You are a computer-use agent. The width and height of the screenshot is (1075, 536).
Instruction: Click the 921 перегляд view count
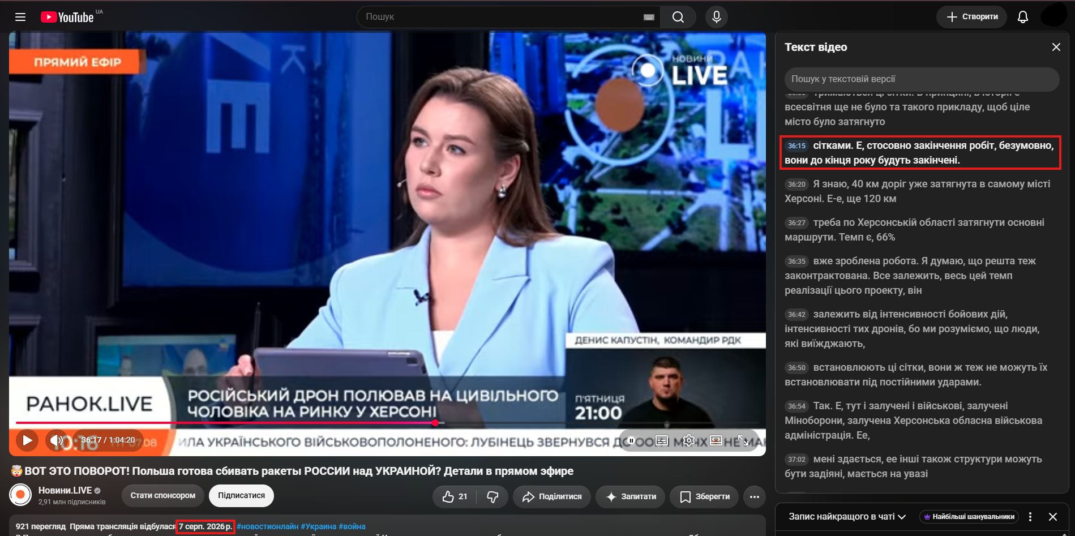pyautogui.click(x=41, y=526)
